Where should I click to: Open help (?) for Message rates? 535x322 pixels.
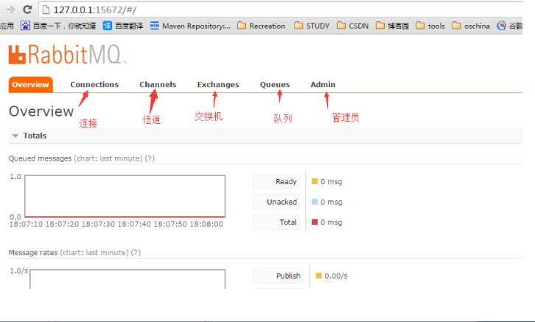pos(136,253)
